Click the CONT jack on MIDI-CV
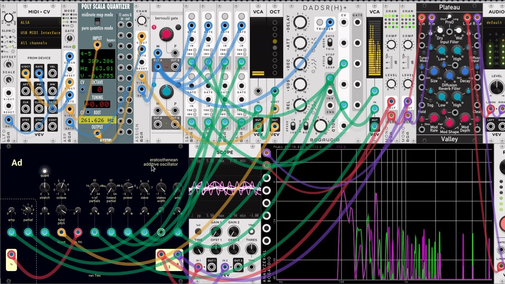 [x=52, y=126]
